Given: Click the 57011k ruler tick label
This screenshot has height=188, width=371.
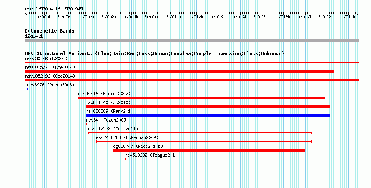Looking at the screenshot, I should [x=174, y=17].
